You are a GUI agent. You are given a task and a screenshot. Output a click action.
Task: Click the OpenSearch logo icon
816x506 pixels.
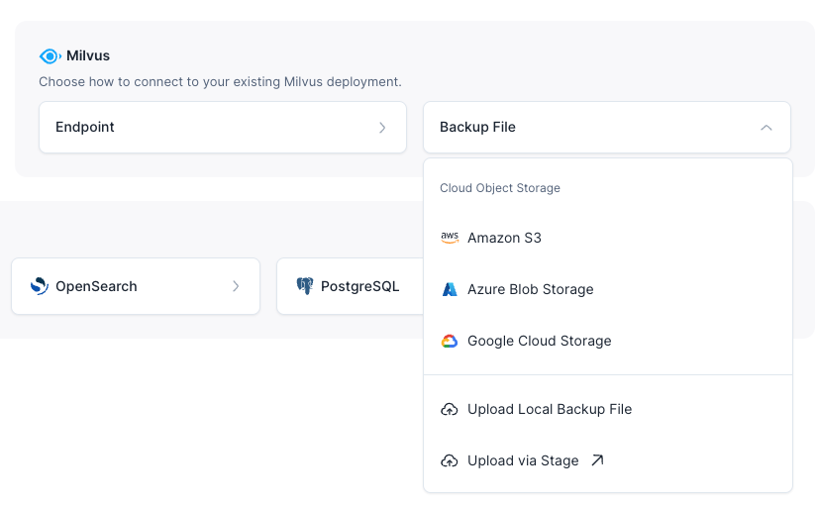coord(40,286)
